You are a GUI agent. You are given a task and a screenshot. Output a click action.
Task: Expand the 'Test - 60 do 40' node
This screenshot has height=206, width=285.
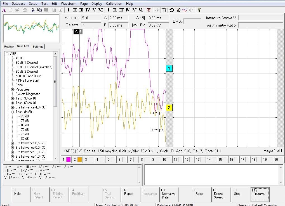click(x=12, y=103)
